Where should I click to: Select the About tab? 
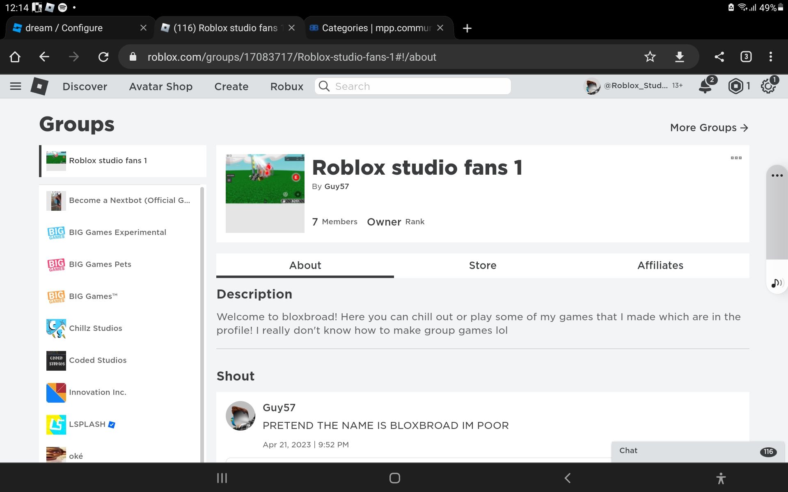(x=305, y=265)
